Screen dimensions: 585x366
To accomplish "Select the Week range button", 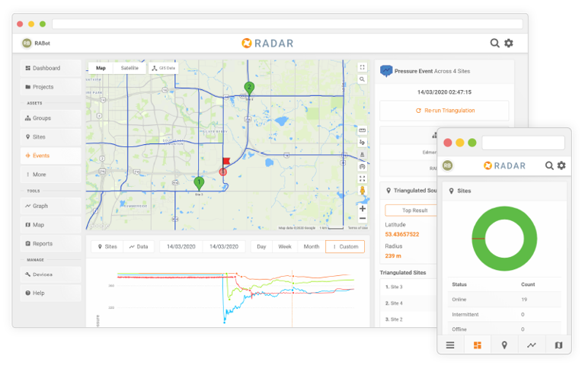I will 285,247.
